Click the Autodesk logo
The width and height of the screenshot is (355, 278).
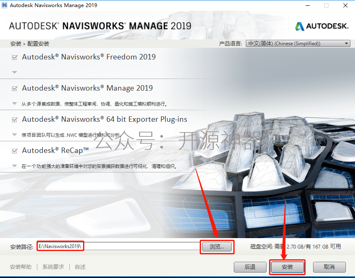click(x=322, y=26)
